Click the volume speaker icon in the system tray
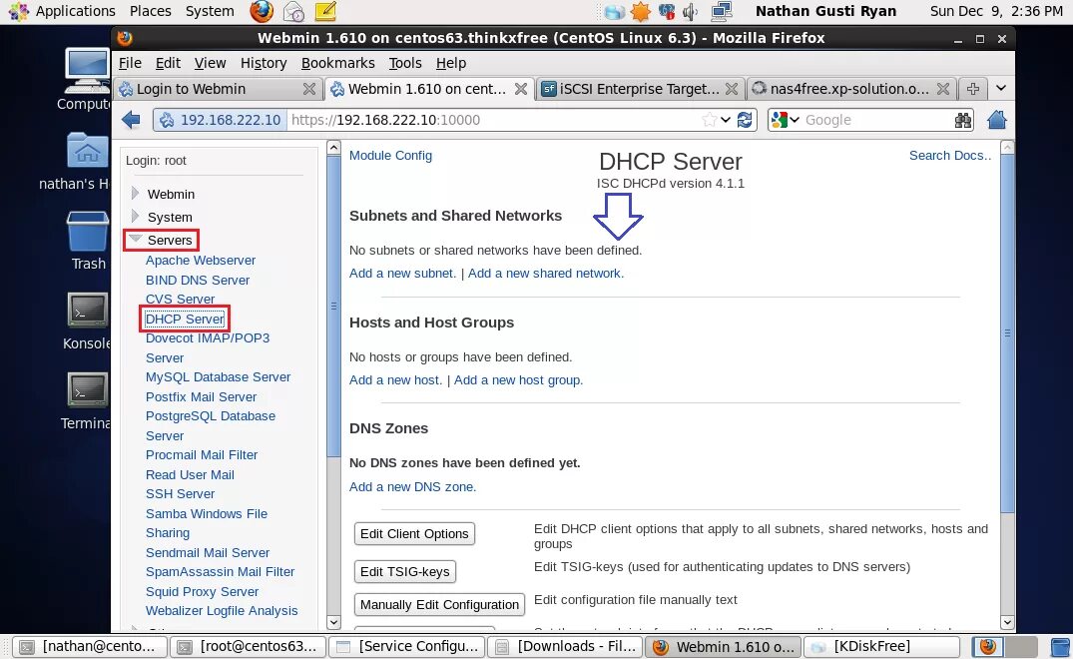 (691, 12)
